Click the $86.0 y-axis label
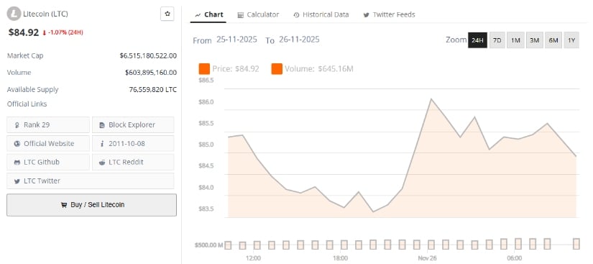This screenshot has width=593, height=264. 206,101
